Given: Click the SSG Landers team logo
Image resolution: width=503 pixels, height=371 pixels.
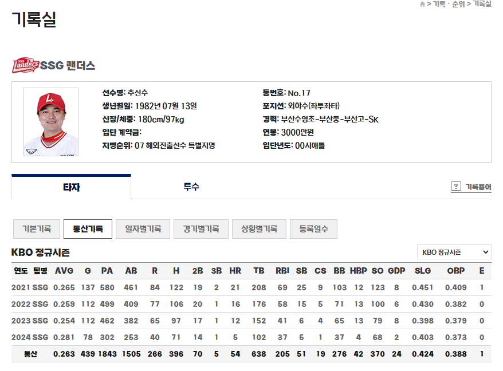Looking at the screenshot, I should [25, 65].
